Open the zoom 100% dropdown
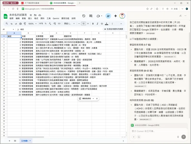The image size is (191, 144). [33, 24]
